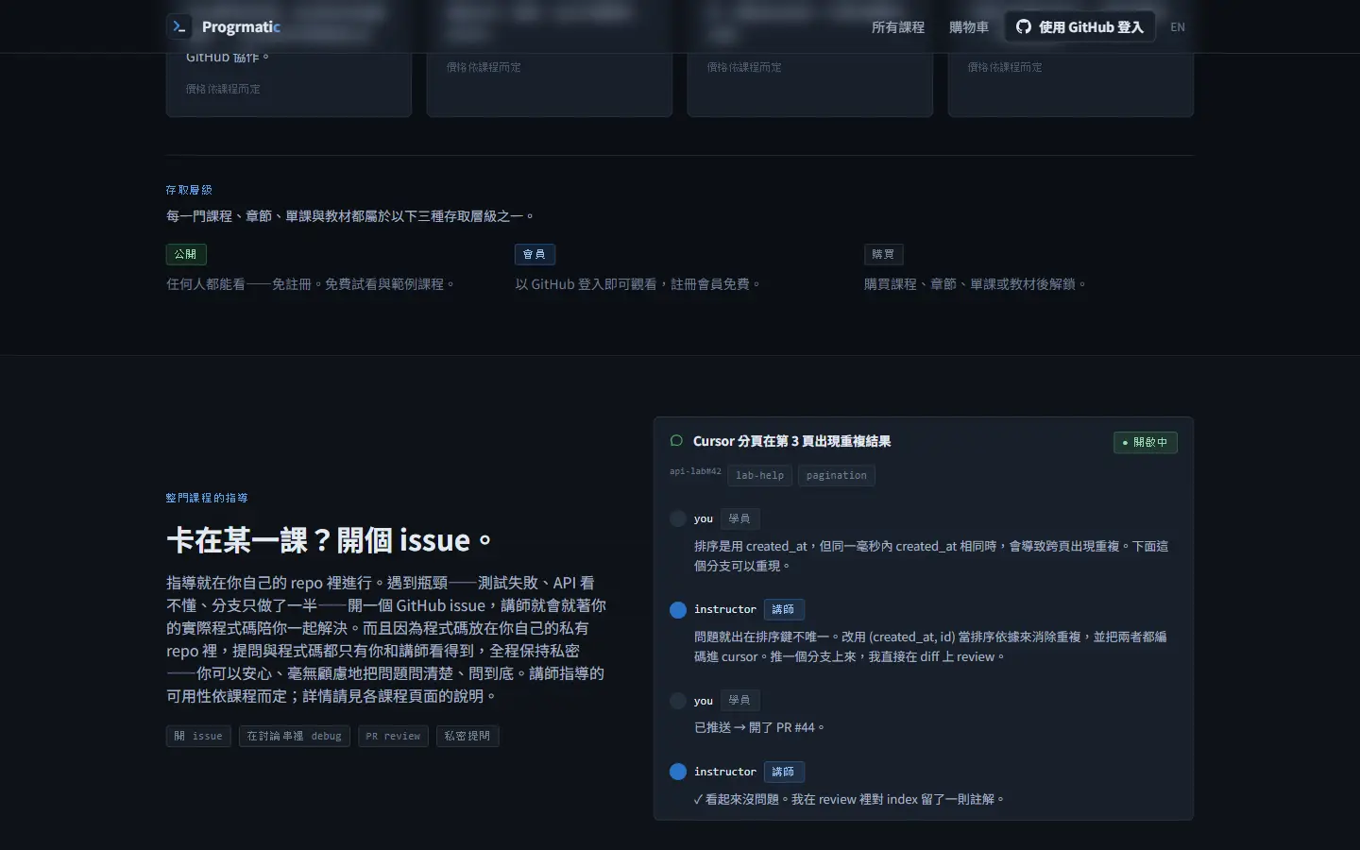Click the Progrmatic brand name

(x=241, y=26)
